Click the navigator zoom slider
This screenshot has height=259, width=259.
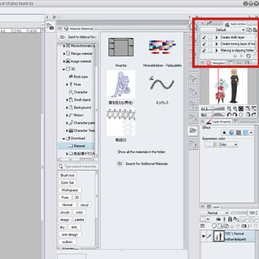[219, 109]
